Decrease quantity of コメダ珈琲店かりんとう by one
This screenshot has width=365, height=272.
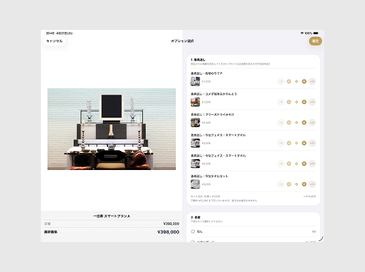tap(289, 102)
